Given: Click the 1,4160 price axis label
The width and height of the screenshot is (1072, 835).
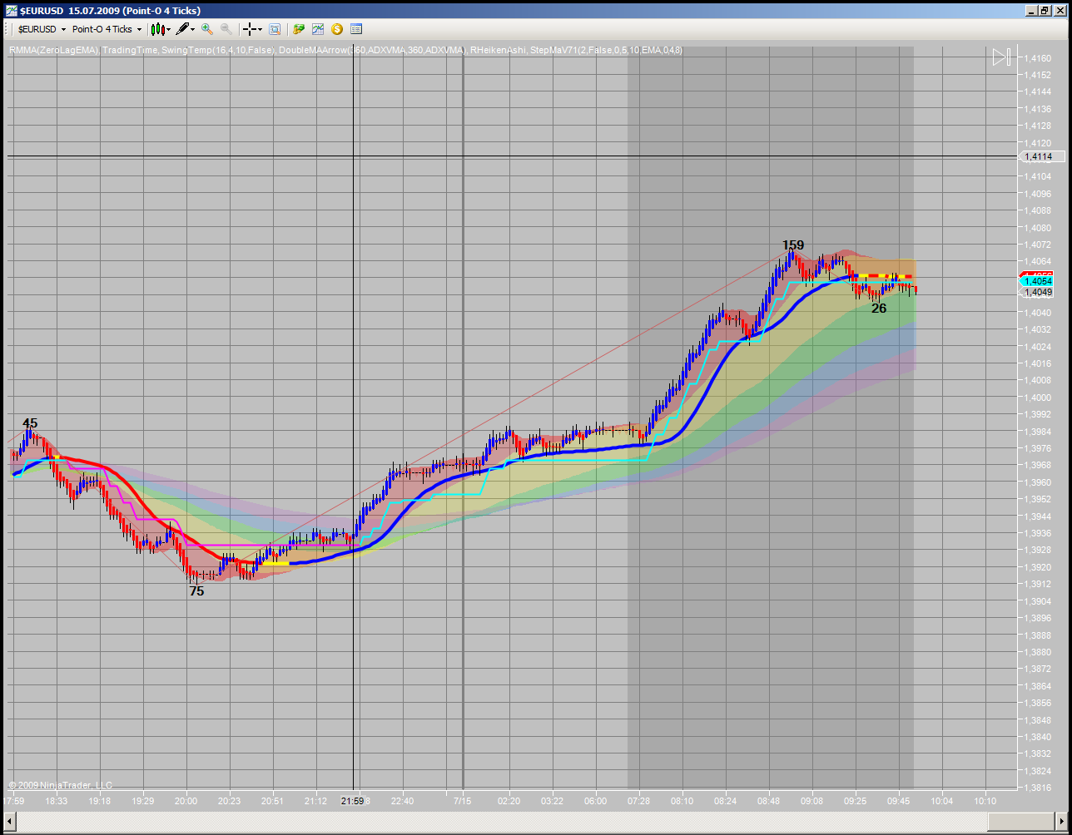Looking at the screenshot, I should [1037, 57].
